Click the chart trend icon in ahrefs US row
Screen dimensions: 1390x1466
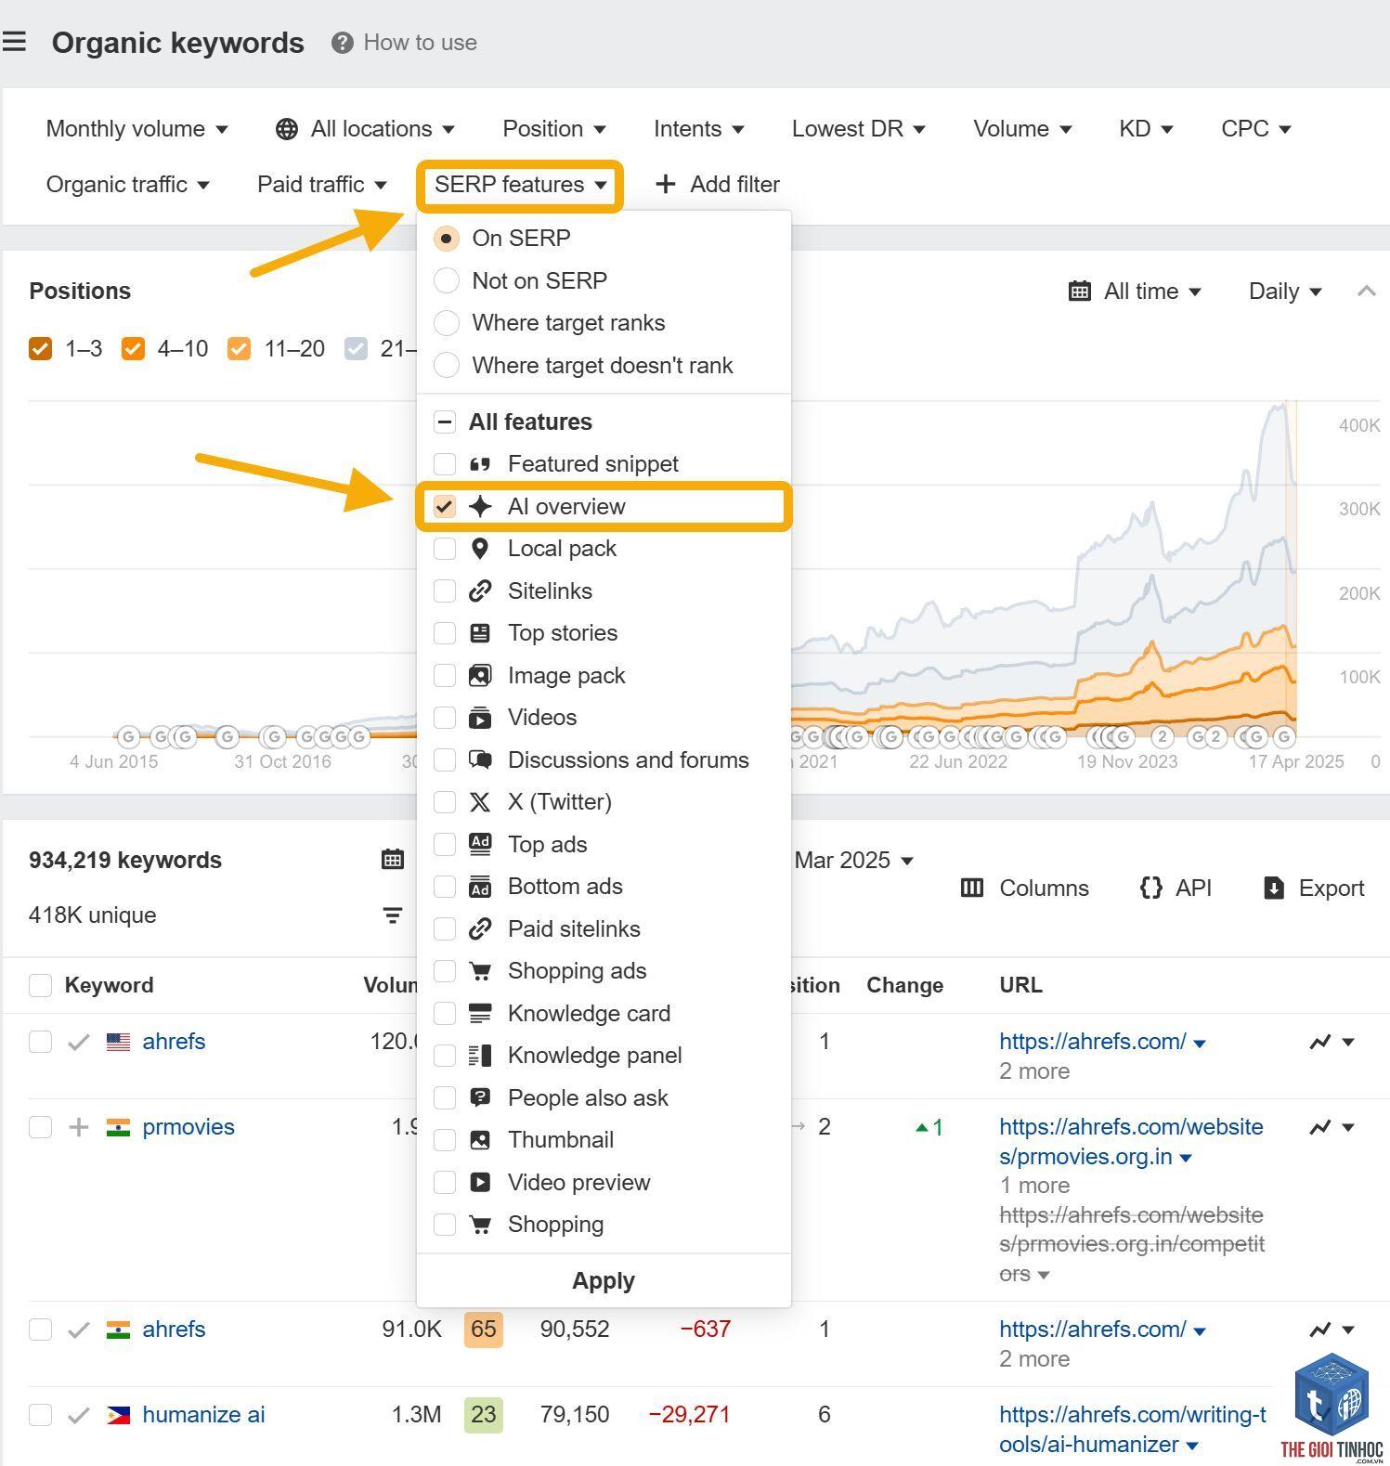coord(1319,1042)
